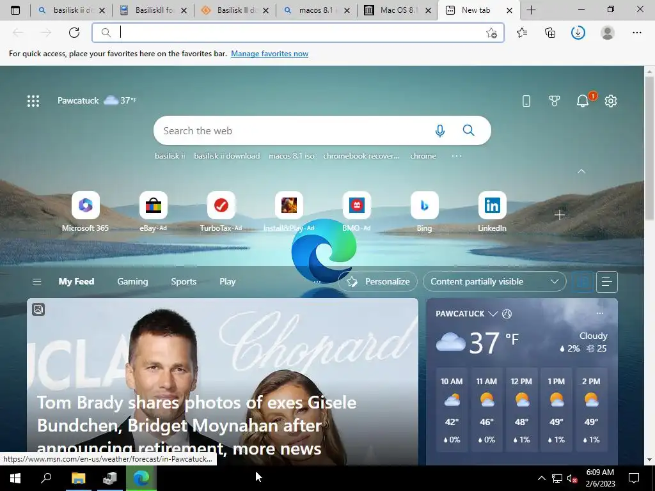Show hidden system tray icons chevron
The image size is (655, 491).
[541, 478]
